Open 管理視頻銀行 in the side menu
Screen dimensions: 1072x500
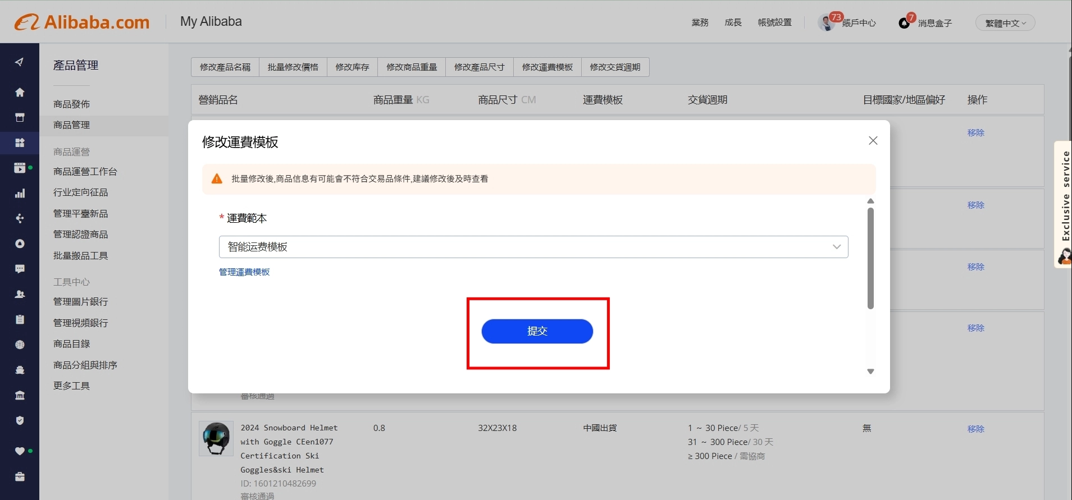(80, 323)
